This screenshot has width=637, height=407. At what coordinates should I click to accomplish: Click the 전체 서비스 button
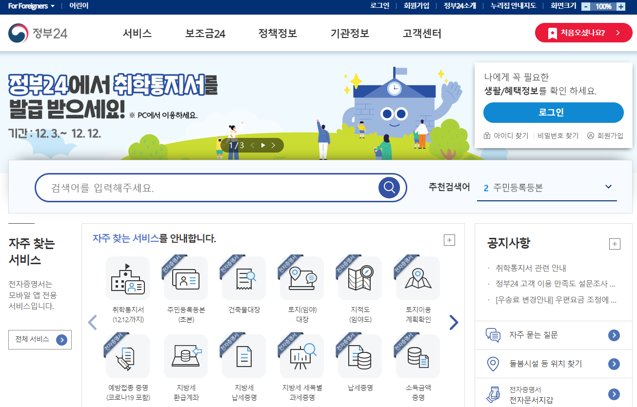coord(40,340)
